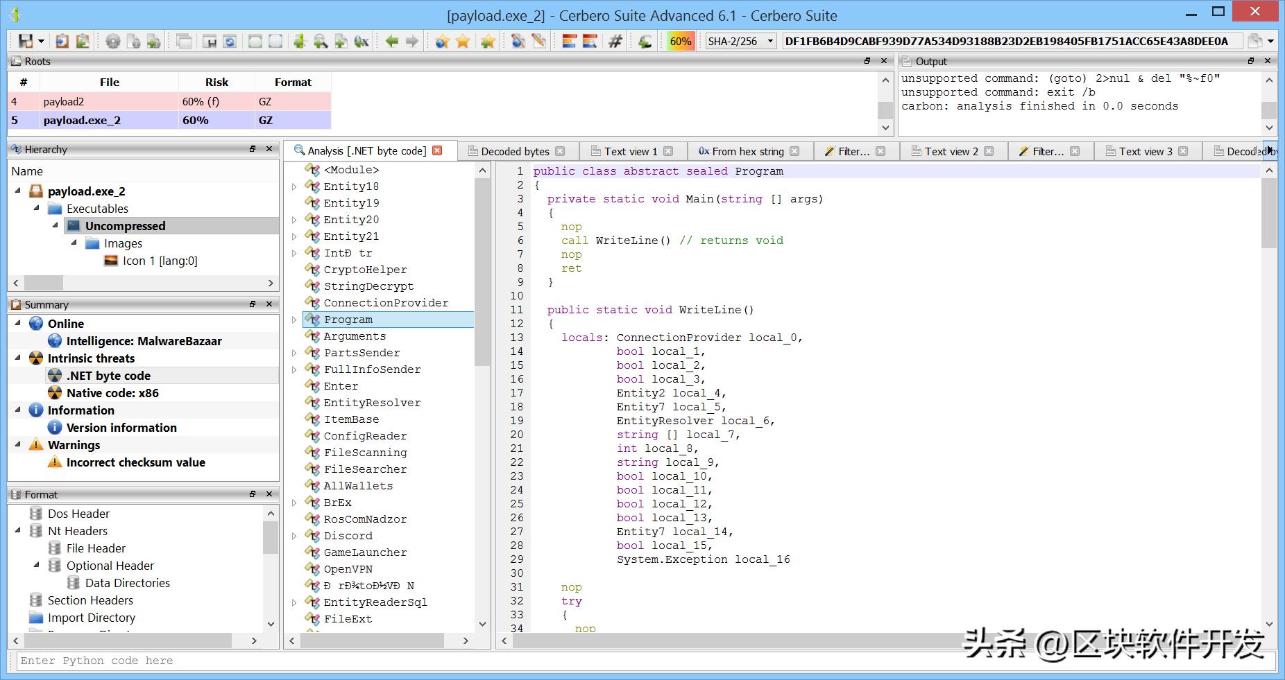Expand the Entity18 class node
1285x680 pixels.
(x=294, y=186)
